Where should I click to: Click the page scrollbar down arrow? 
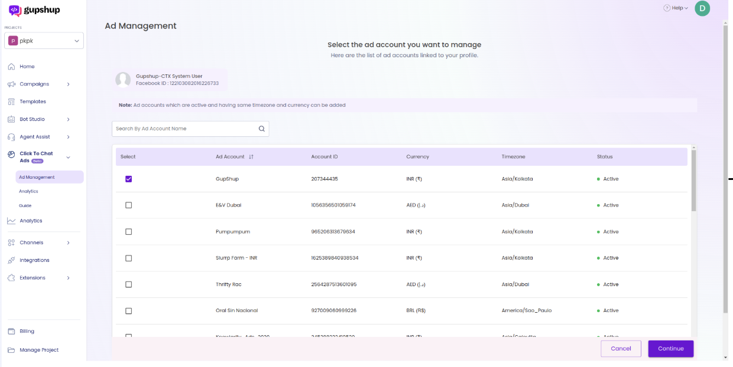(725, 358)
